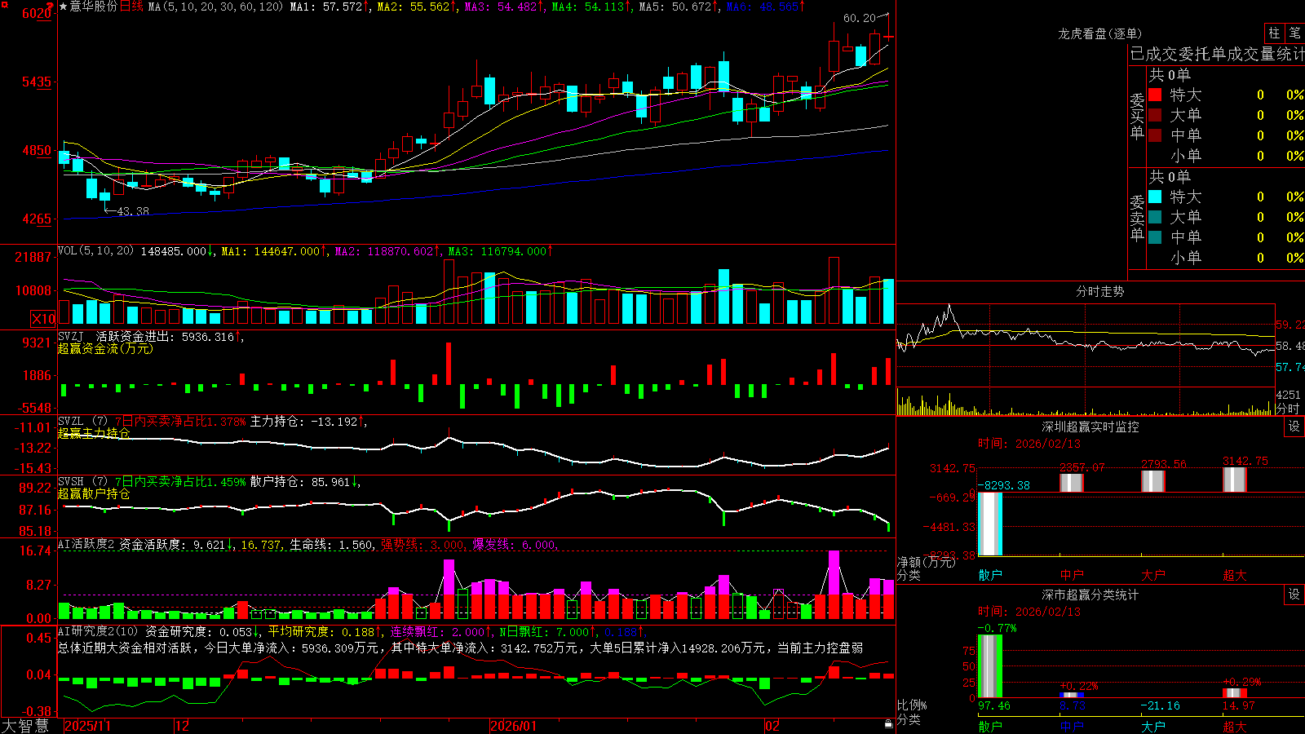Open 设 settings for 深市超赢分类统计

[x=1294, y=595]
